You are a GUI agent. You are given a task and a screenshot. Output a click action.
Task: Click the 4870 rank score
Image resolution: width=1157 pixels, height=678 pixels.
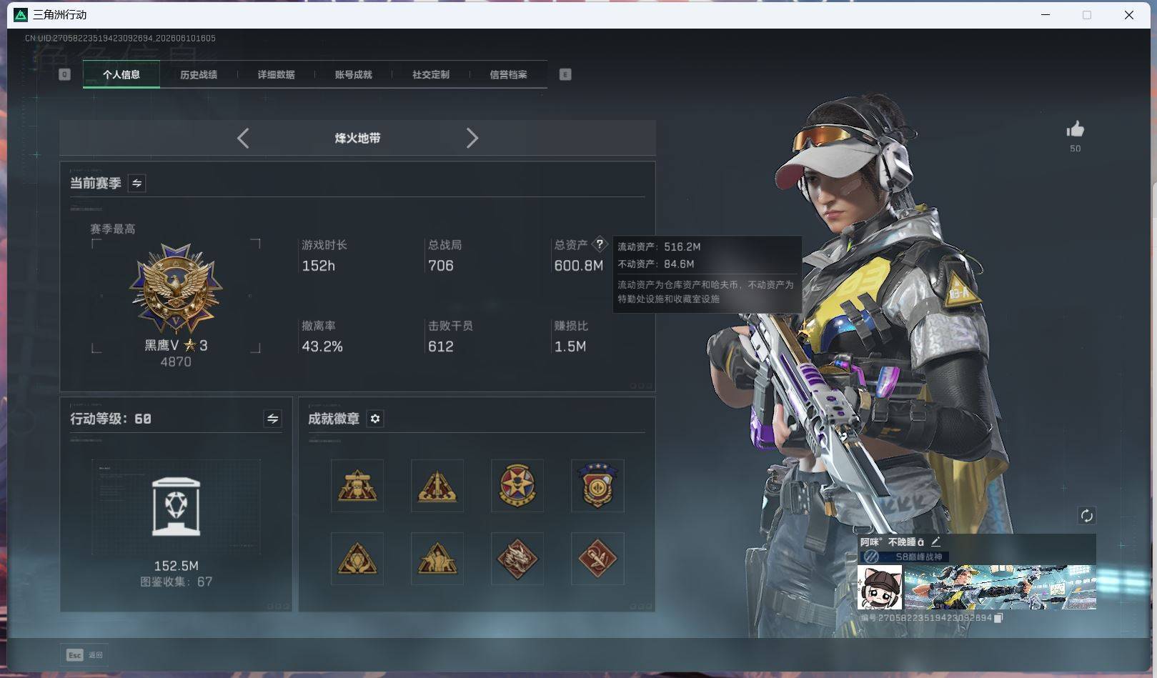point(176,362)
